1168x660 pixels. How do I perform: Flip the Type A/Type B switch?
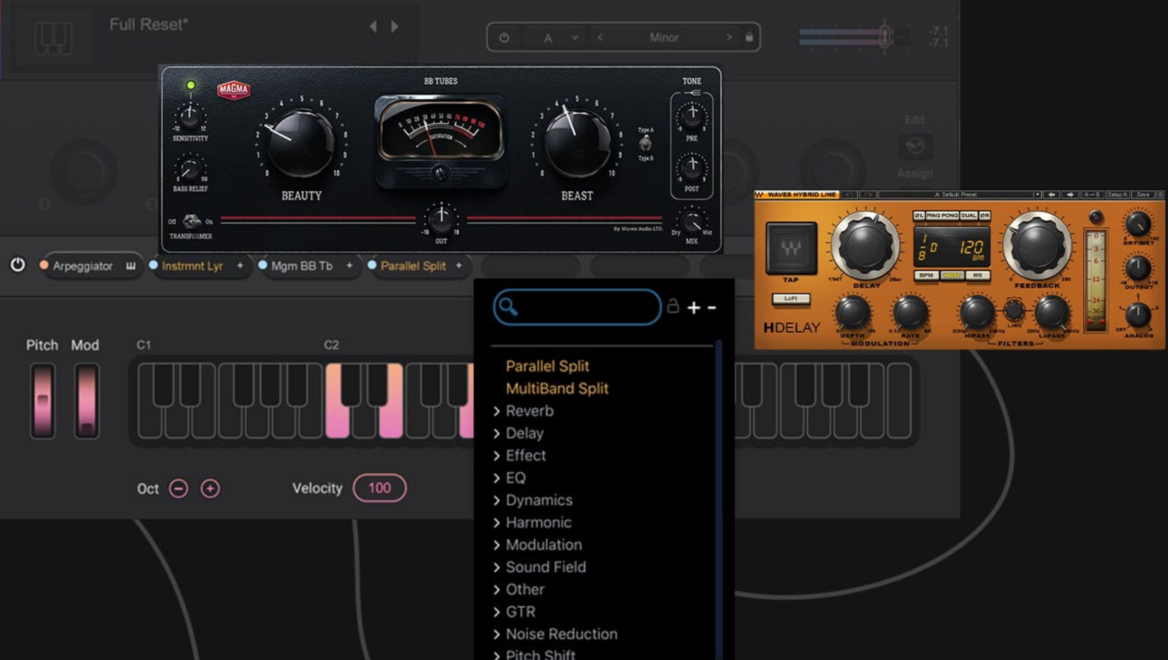click(645, 144)
